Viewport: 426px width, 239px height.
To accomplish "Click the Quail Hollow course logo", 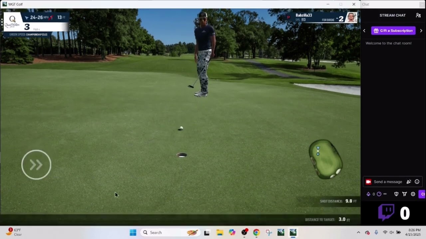I will pos(12,22).
